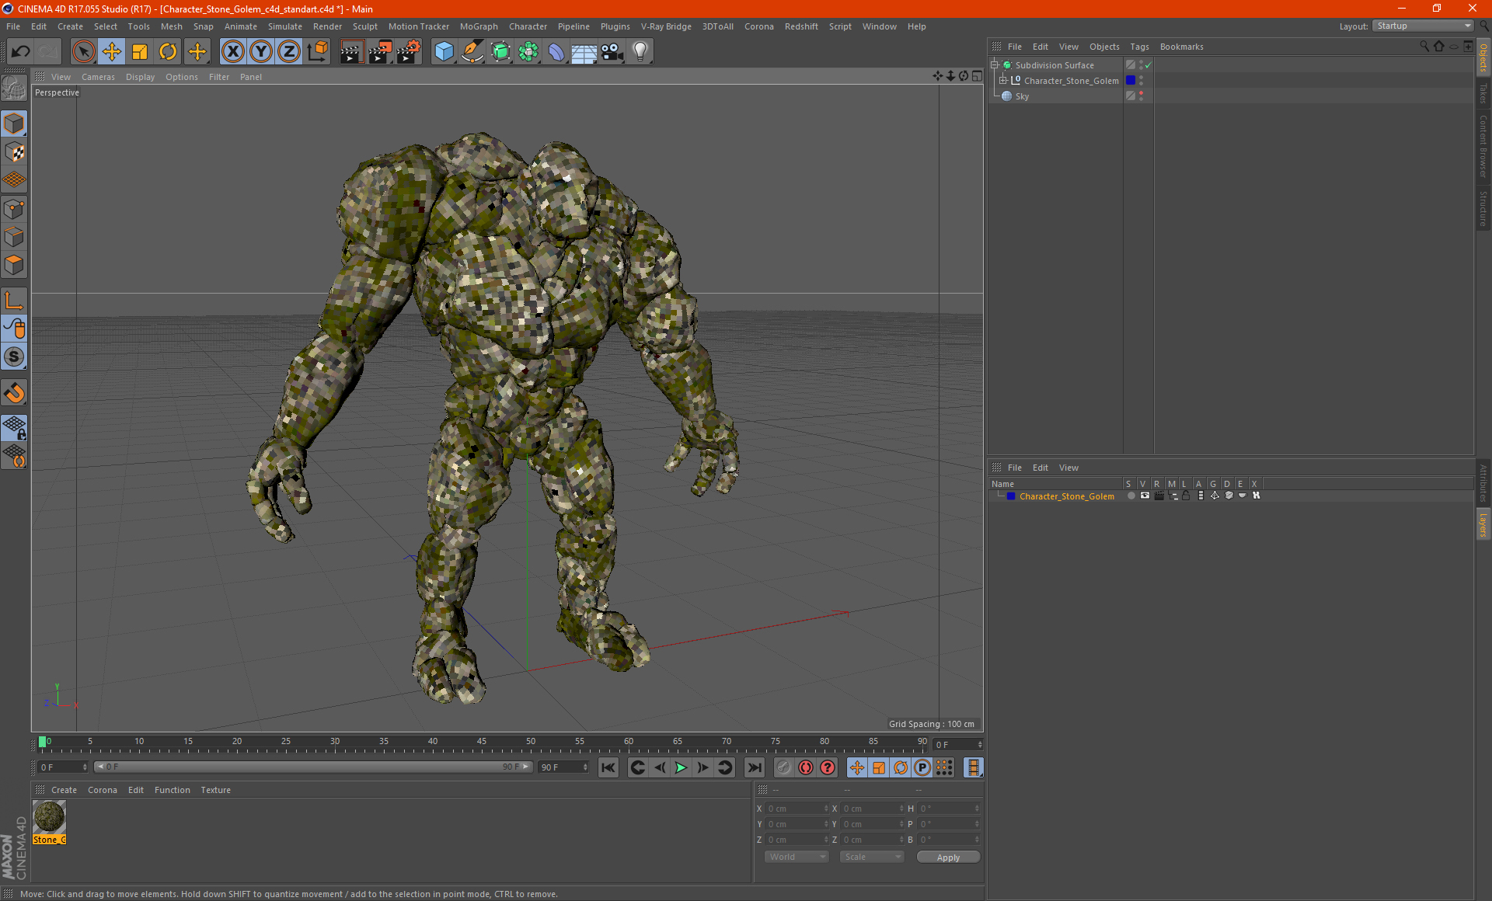Select the Stone material thumbnail
Viewport: 1492px width, 901px height.
pos(49,817)
